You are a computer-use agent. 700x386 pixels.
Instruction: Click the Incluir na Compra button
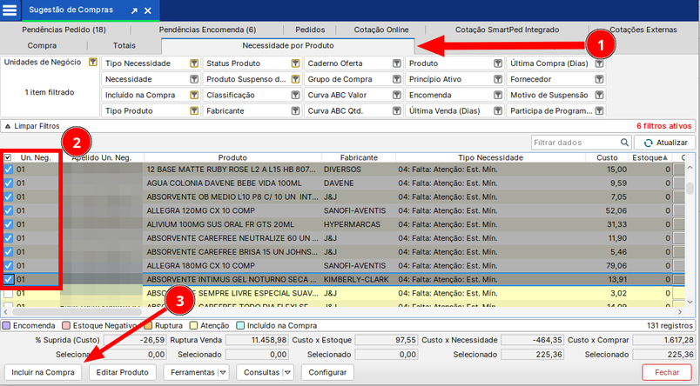[44, 372]
